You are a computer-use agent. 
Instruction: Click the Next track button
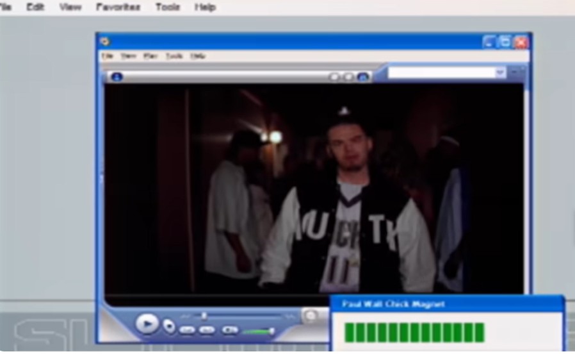point(207,330)
